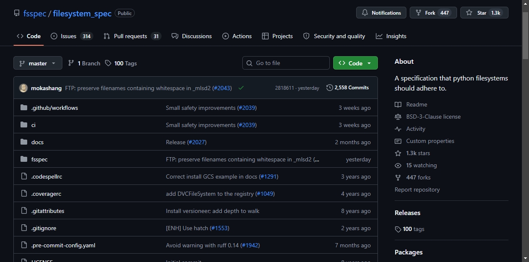This screenshot has width=529, height=262.
Task: Click the eye icon next to 15 watching
Action: [398, 165]
